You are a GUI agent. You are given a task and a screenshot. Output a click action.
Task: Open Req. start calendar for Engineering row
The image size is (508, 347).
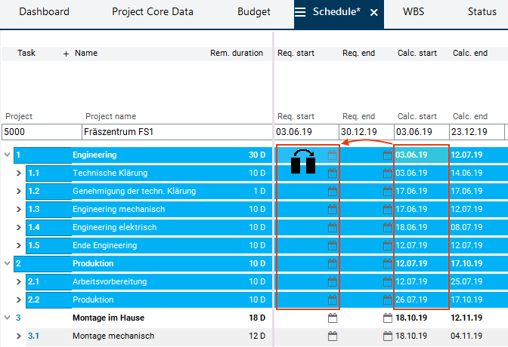pyautogui.click(x=333, y=155)
